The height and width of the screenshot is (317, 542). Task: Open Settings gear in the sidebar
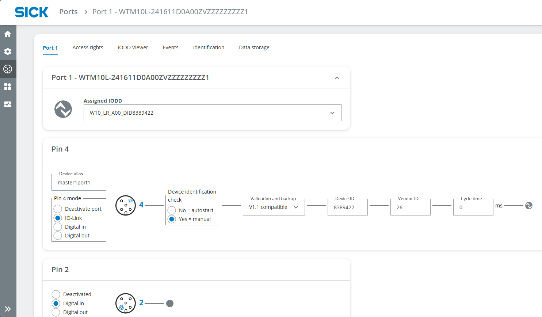(x=8, y=51)
